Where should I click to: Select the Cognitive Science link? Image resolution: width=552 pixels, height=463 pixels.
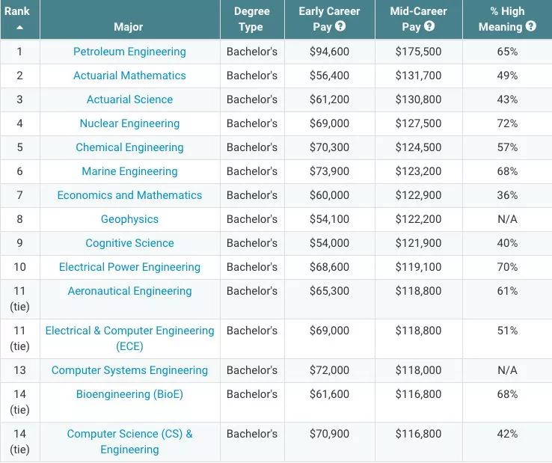(129, 243)
